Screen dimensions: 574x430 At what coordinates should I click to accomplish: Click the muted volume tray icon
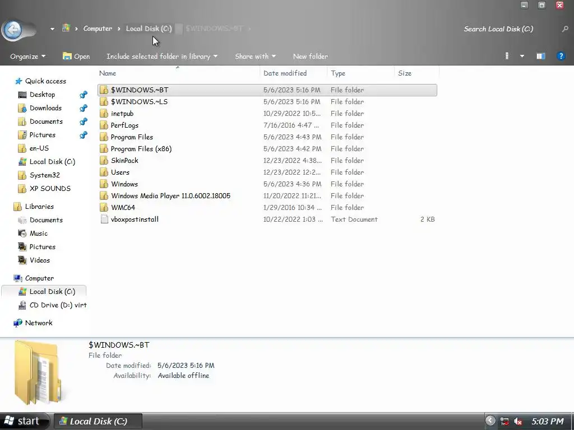517,421
